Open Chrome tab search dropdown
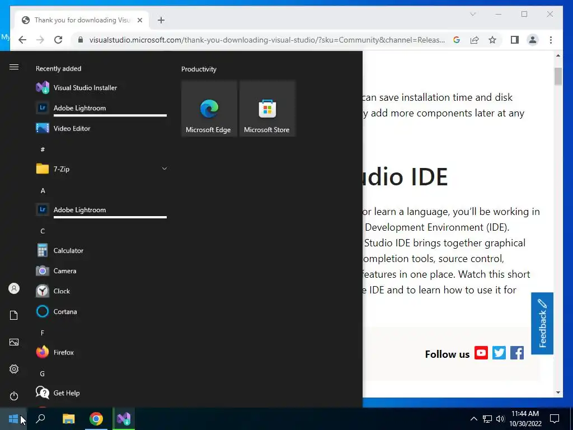 [473, 14]
